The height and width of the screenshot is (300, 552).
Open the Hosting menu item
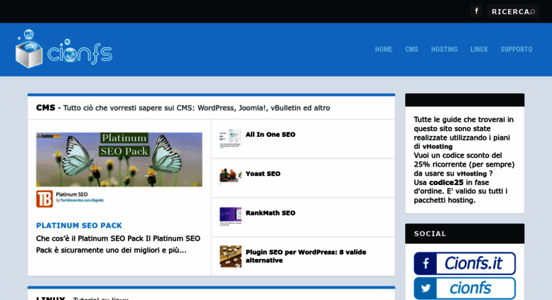(x=444, y=49)
